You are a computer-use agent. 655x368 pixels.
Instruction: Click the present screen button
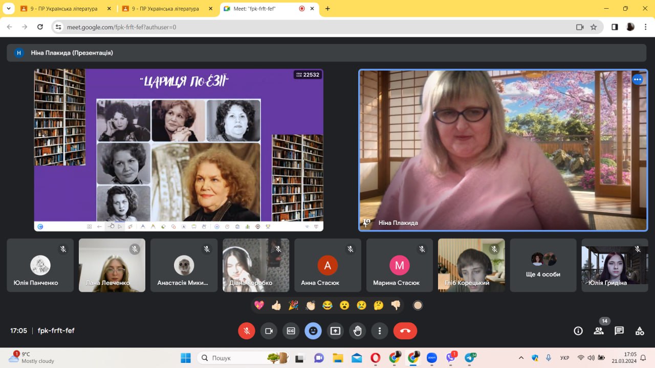tap(335, 331)
